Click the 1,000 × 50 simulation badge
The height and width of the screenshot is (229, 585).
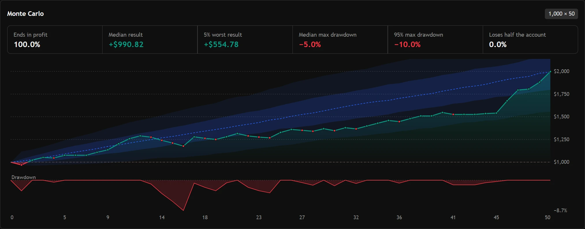[561, 14]
